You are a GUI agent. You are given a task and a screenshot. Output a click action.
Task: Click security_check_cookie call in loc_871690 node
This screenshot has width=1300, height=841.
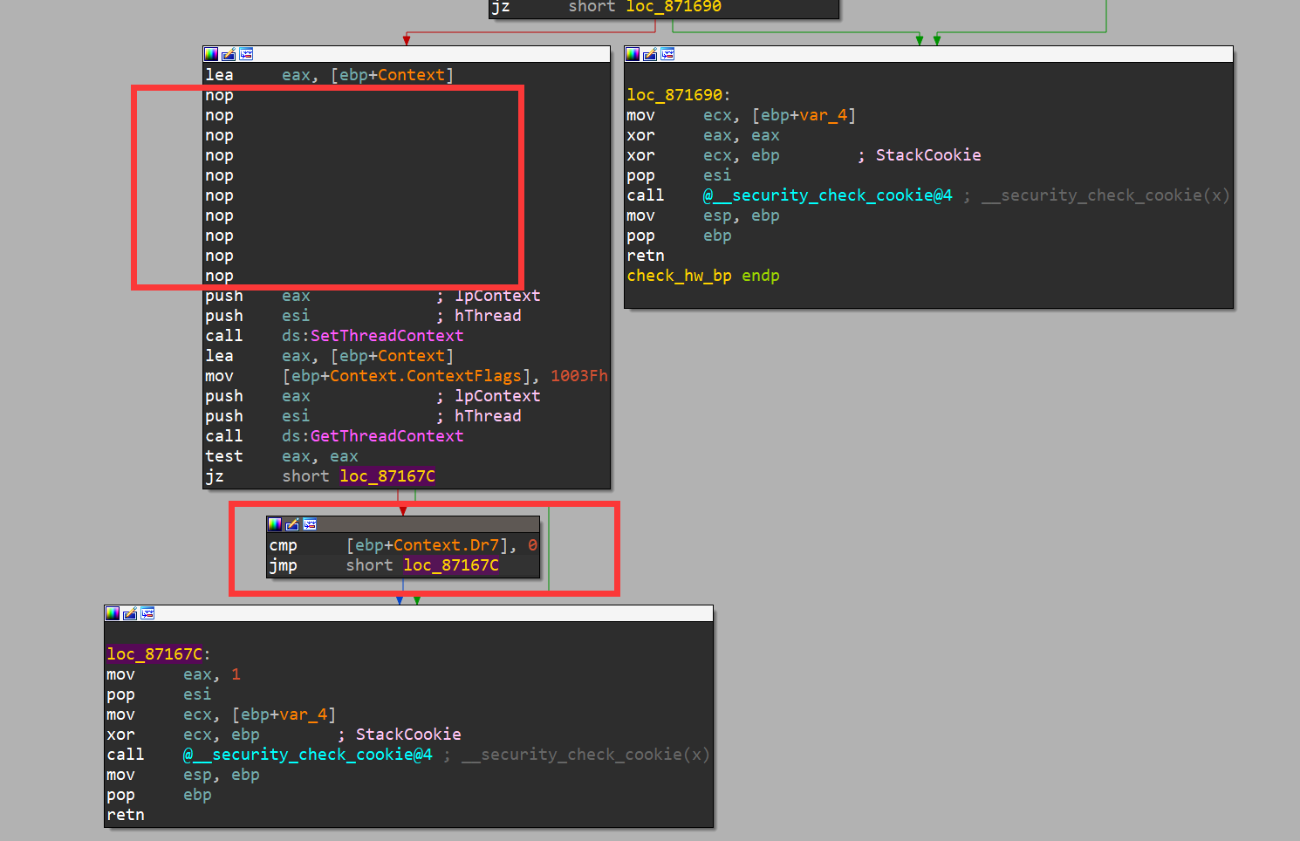point(827,195)
